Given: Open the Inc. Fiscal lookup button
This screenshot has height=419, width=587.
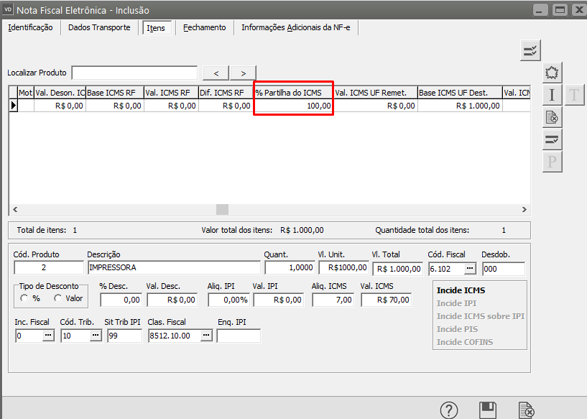Looking at the screenshot, I should click(48, 336).
